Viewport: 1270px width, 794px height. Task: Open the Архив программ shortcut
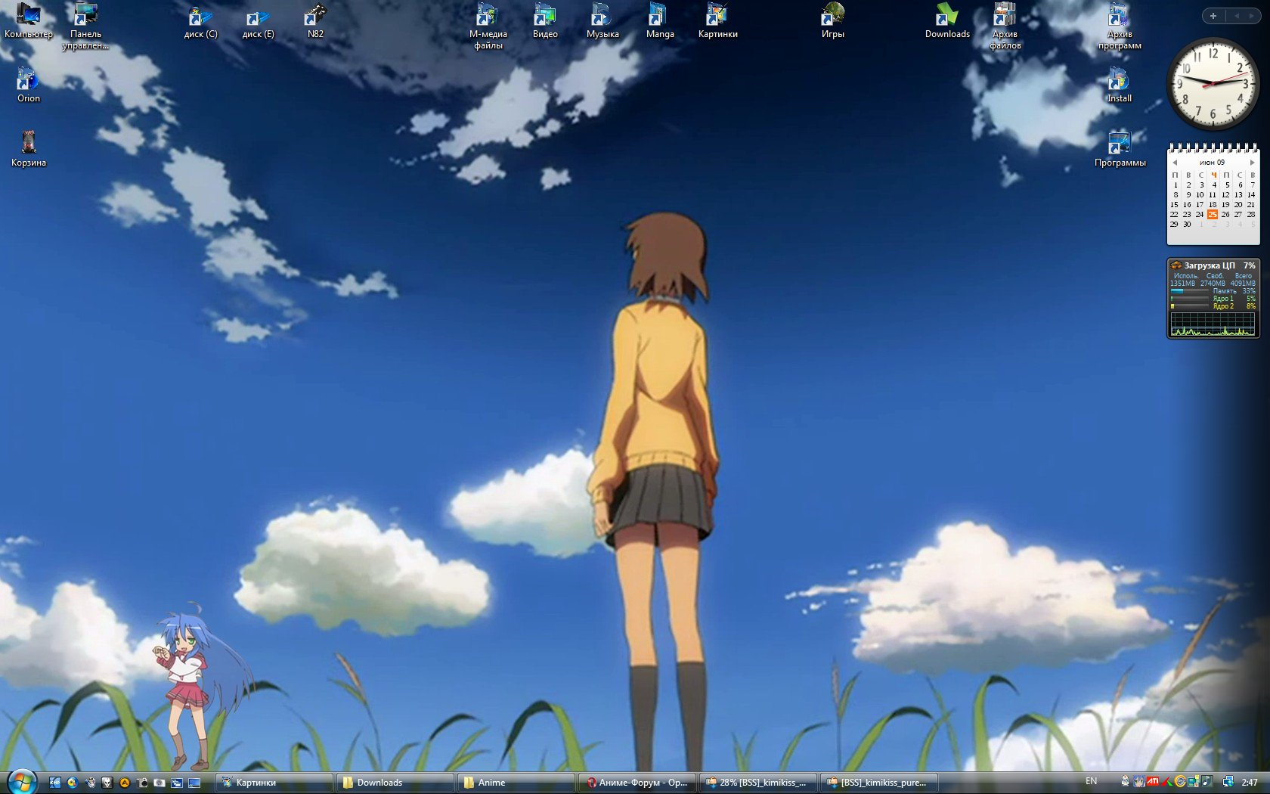1120,26
